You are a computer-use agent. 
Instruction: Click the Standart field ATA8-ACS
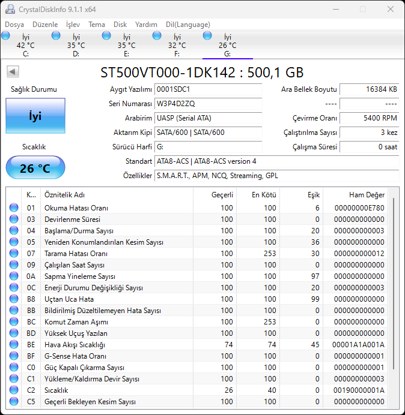pos(276,161)
